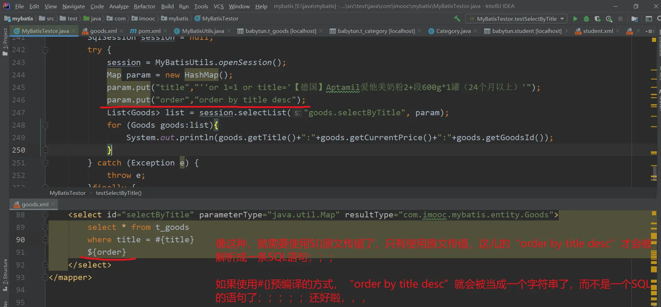Click the MyBatisTestor class in navigation bar

point(217,18)
